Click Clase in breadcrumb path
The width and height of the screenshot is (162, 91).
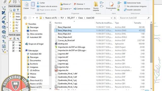(80, 18)
